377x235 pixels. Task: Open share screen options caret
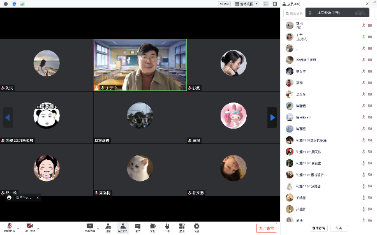(98, 228)
